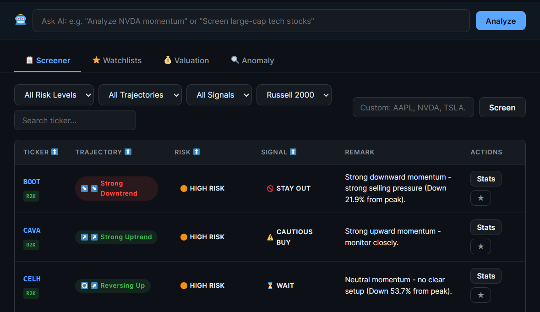
Task: Click CAVA's orange high risk dot
Action: (184, 237)
